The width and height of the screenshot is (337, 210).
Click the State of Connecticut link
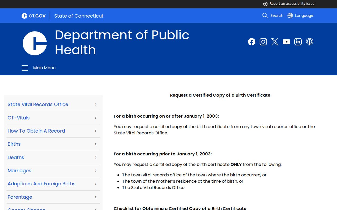point(79,16)
